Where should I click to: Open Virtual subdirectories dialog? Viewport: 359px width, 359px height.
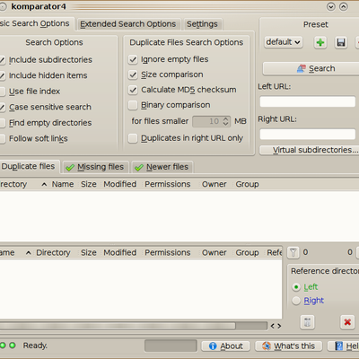tap(310, 150)
